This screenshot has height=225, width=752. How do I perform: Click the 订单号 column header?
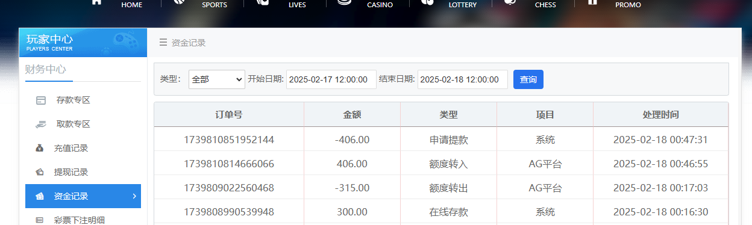(x=229, y=114)
